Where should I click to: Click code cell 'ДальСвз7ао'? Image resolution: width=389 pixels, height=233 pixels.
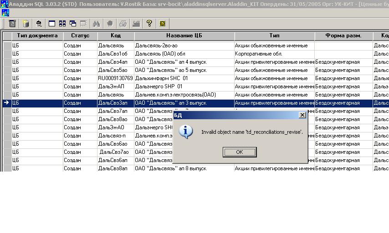tap(116, 152)
